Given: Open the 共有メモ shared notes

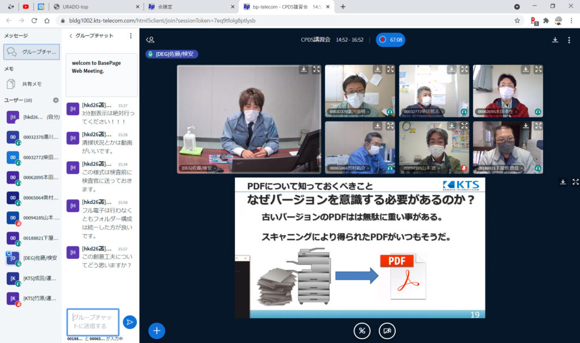Looking at the screenshot, I should (x=31, y=84).
